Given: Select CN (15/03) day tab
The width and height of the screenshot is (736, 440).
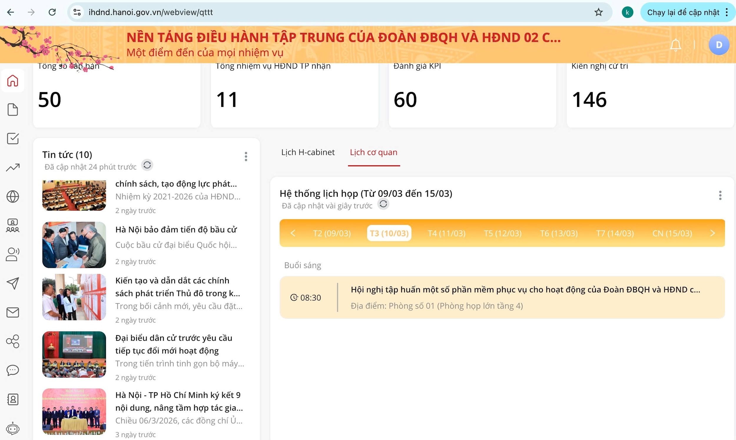Looking at the screenshot, I should coord(672,233).
